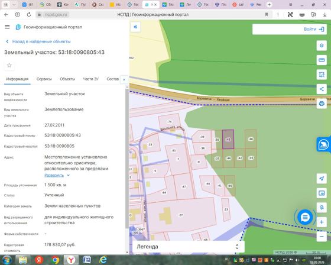Select parcel 27 on the map
The width and height of the screenshot is (331, 265).
tap(181, 215)
